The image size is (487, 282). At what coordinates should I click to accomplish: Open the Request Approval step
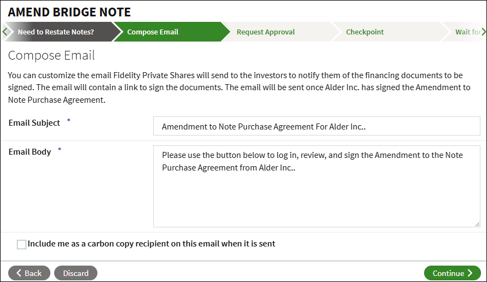[265, 32]
